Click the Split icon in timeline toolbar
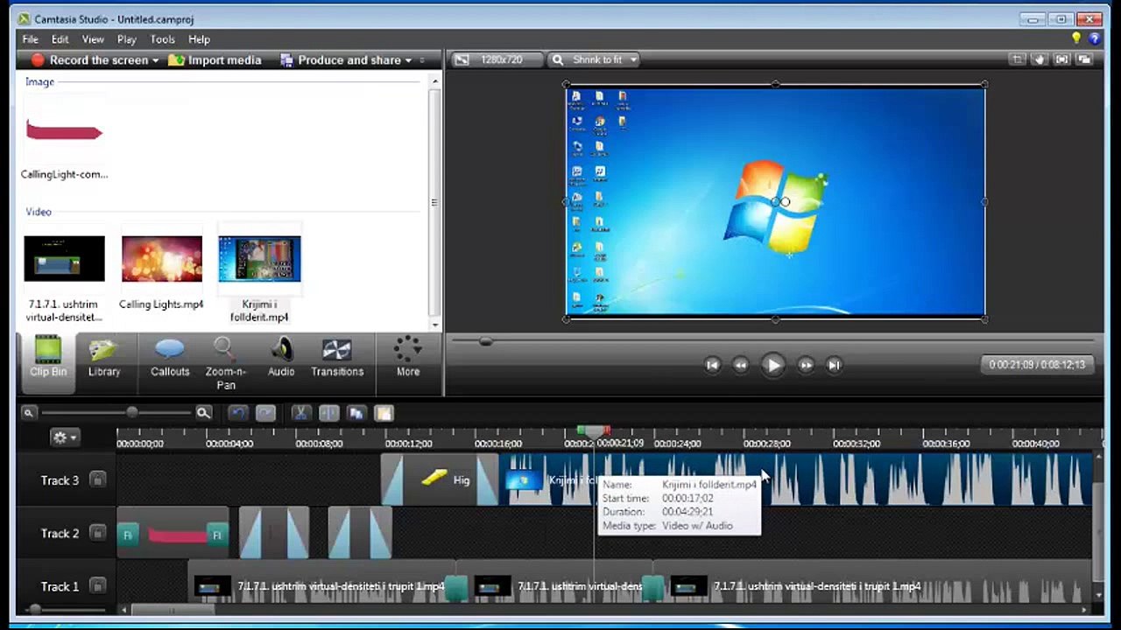 click(x=328, y=413)
